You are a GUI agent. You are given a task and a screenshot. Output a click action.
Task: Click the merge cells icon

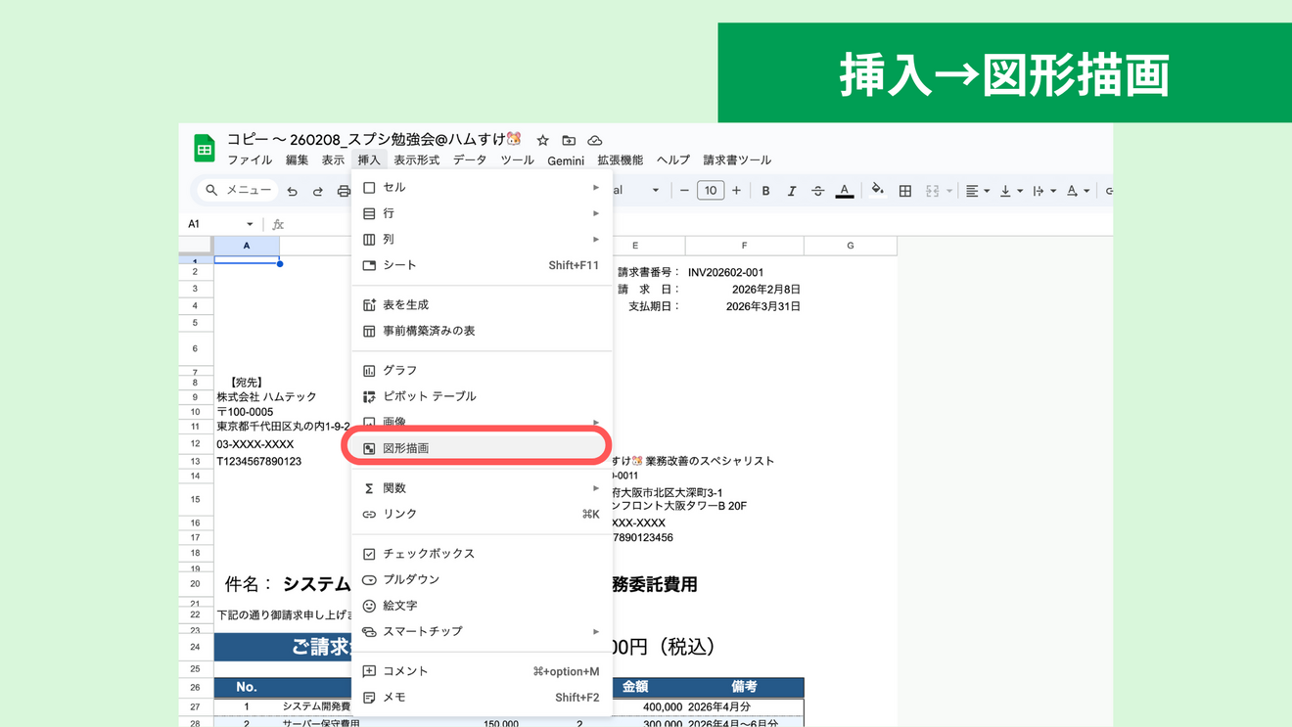[x=932, y=191]
